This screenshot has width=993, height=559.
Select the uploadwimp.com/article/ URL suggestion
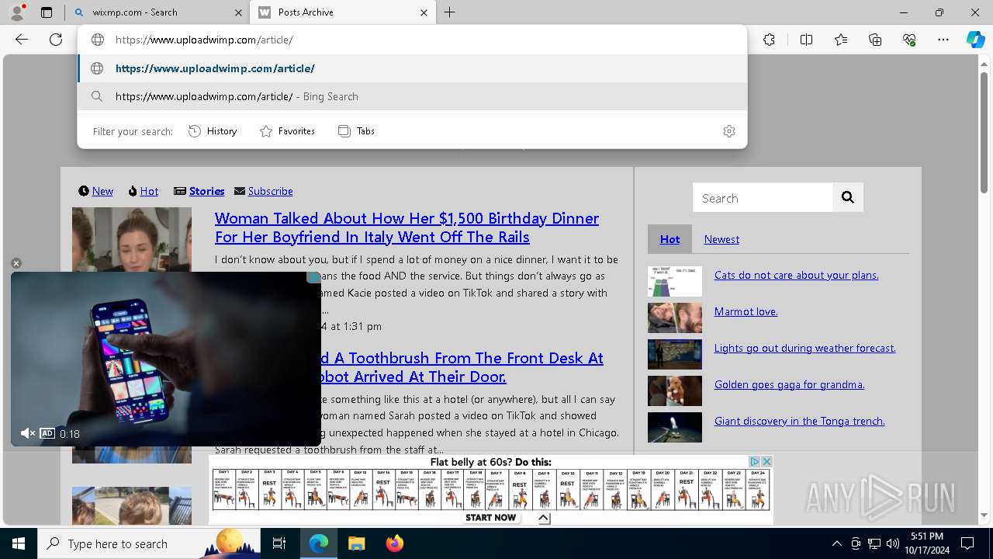pos(412,68)
